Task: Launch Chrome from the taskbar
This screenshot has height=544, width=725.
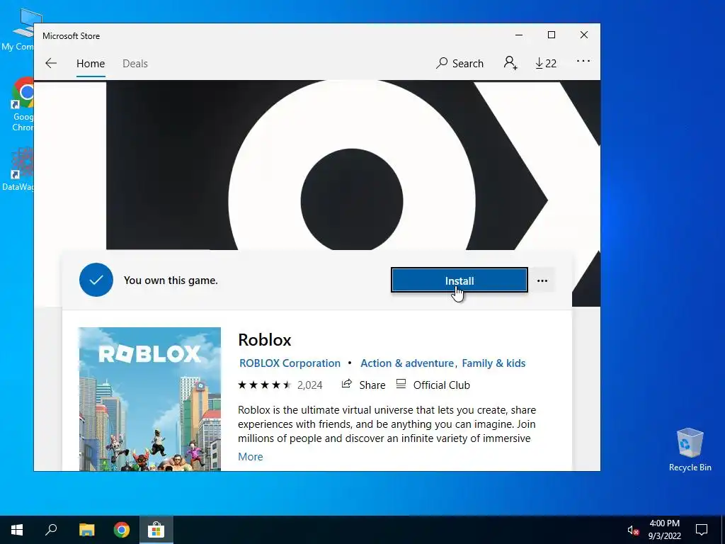Action: point(122,530)
